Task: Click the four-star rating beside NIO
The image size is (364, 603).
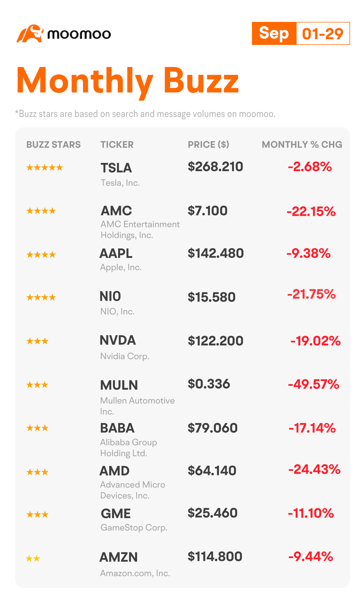Action: 41,297
